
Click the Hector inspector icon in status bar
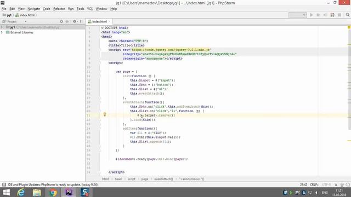[342, 184]
